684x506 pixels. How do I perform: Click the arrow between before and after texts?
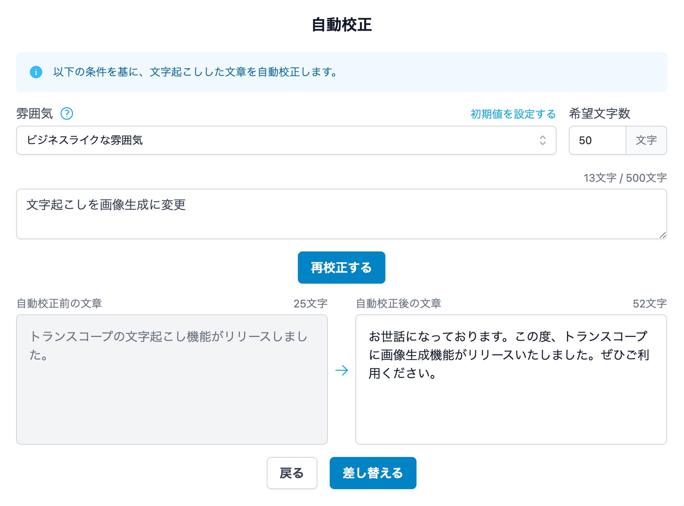pyautogui.click(x=341, y=370)
